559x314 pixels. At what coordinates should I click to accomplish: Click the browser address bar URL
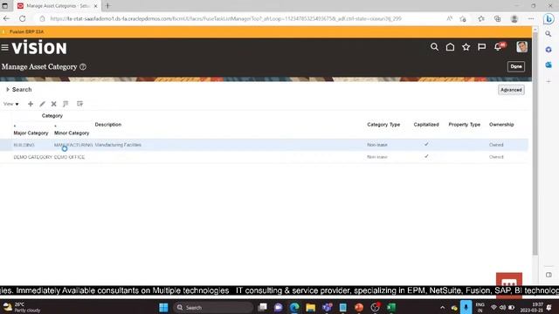pos(225,18)
